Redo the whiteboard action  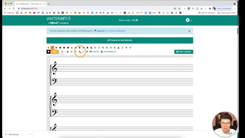pos(99,48)
